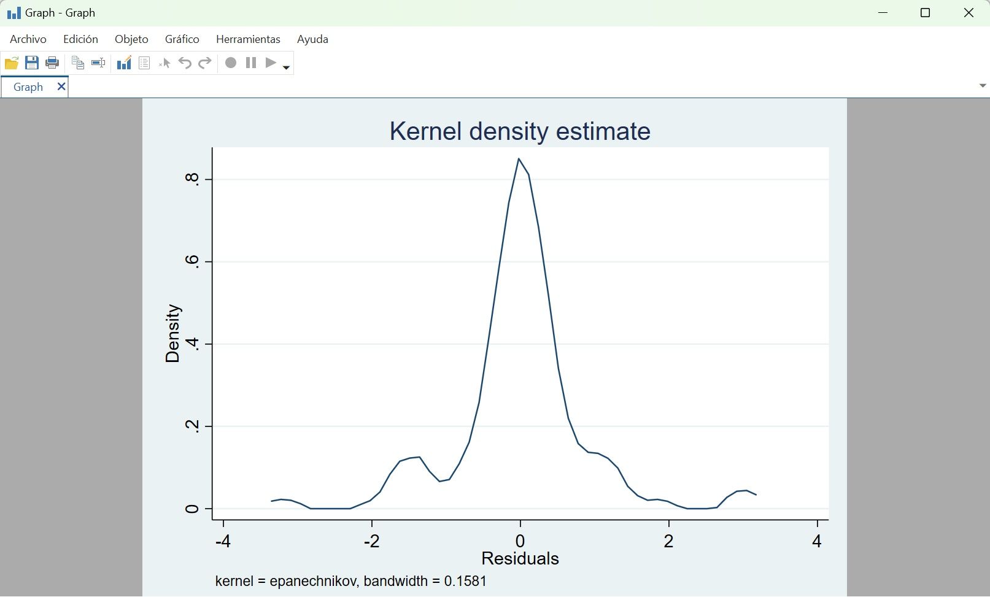Copy the graph to the clipboard
This screenshot has width=990, height=597.
coord(78,63)
